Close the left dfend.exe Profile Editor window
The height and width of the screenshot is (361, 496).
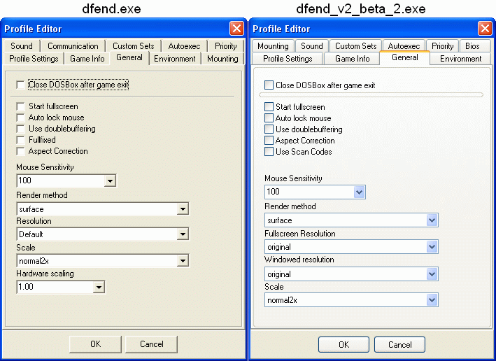[236, 29]
